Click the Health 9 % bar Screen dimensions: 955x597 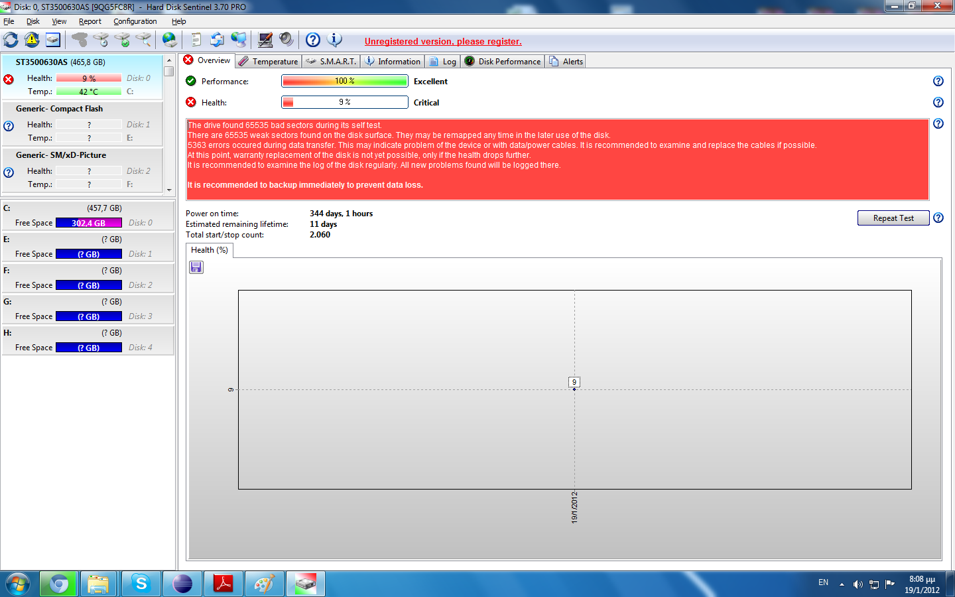345,102
